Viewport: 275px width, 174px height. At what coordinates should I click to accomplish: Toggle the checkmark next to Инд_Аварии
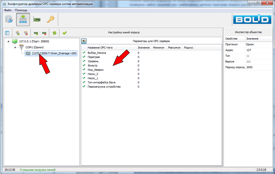pos(84,70)
